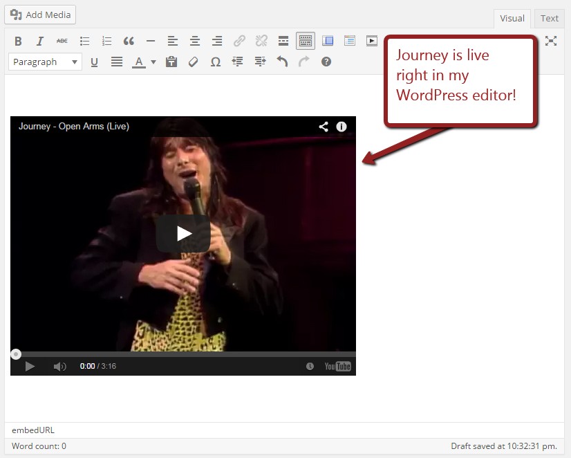Toggle the toolbar kitchen sink button
The height and width of the screenshot is (458, 571).
[x=306, y=41]
